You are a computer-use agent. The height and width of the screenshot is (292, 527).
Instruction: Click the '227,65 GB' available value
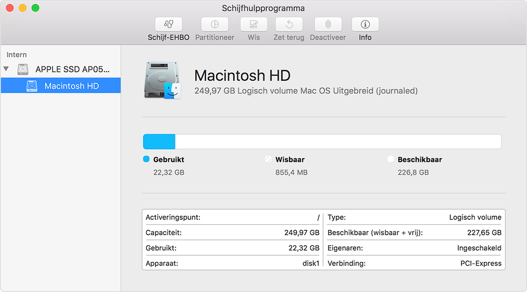point(484,232)
